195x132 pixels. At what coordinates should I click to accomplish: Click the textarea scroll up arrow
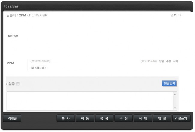coord(175,94)
